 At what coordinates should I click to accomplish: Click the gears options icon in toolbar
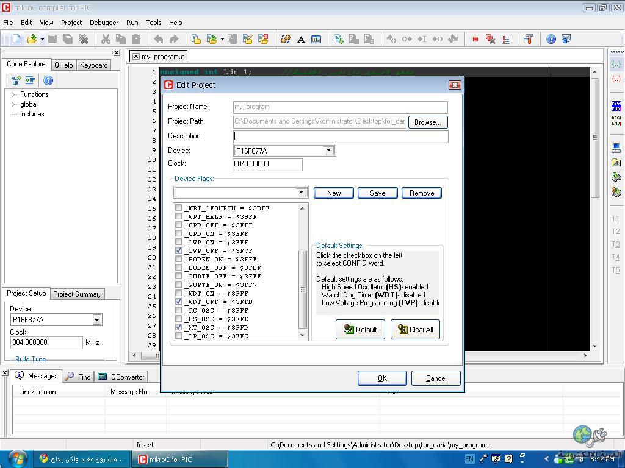coord(286,38)
